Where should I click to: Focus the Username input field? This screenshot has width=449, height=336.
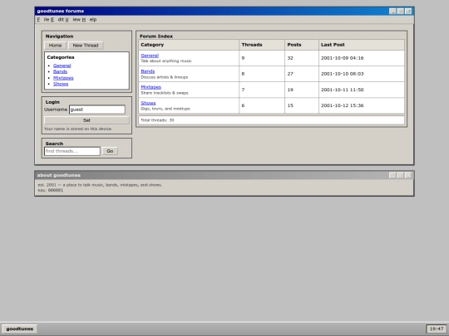(97, 110)
